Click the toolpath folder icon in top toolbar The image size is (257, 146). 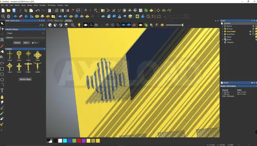(103, 10)
